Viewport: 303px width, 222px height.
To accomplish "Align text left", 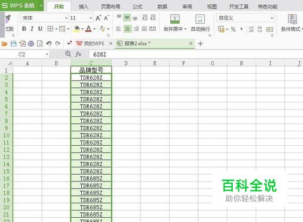I will pos(119,29).
